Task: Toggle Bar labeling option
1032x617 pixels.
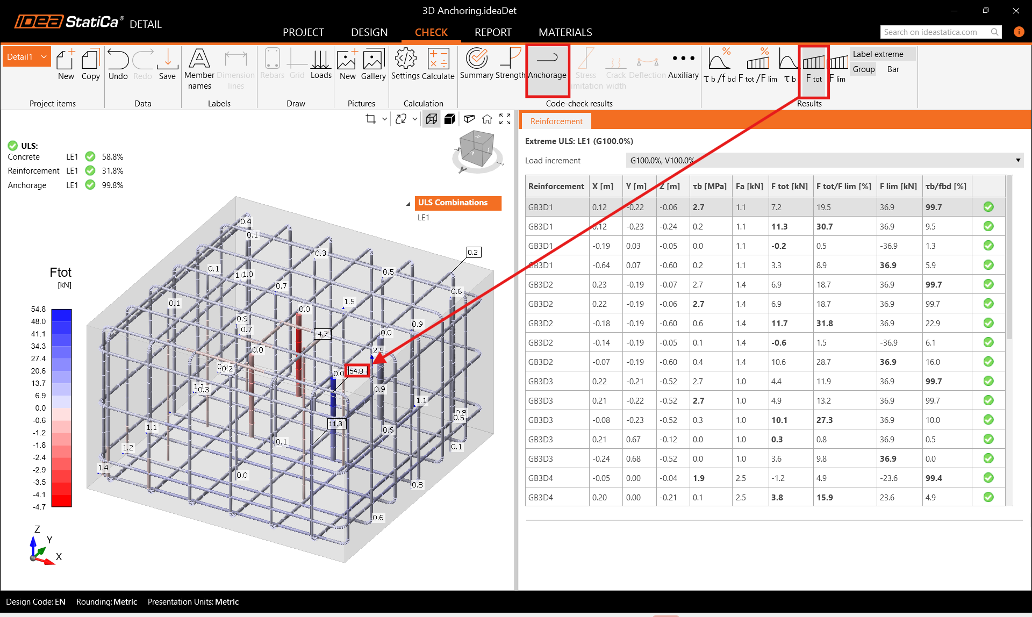Action: pos(893,69)
